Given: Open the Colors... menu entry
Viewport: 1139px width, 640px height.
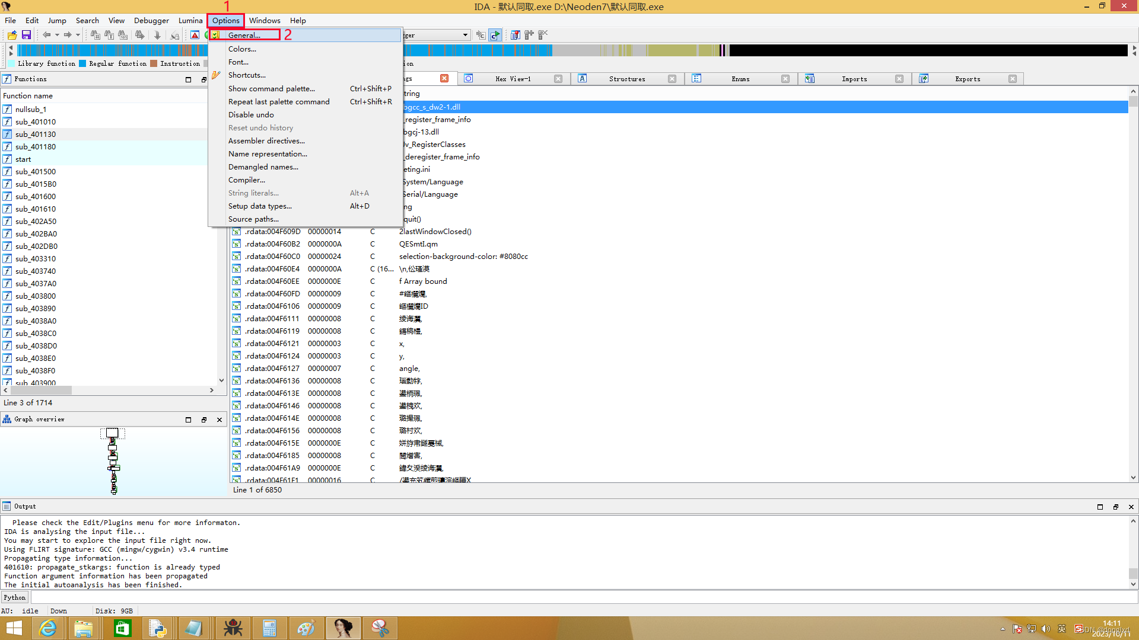Looking at the screenshot, I should 242,49.
